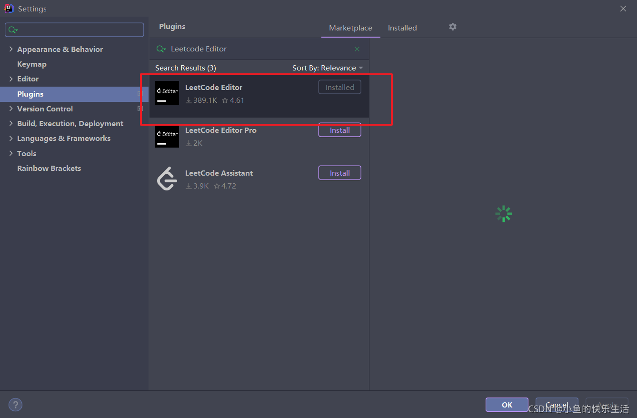
Task: Confirm settings with OK button
Action: (x=507, y=405)
